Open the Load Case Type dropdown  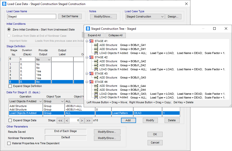162,17
